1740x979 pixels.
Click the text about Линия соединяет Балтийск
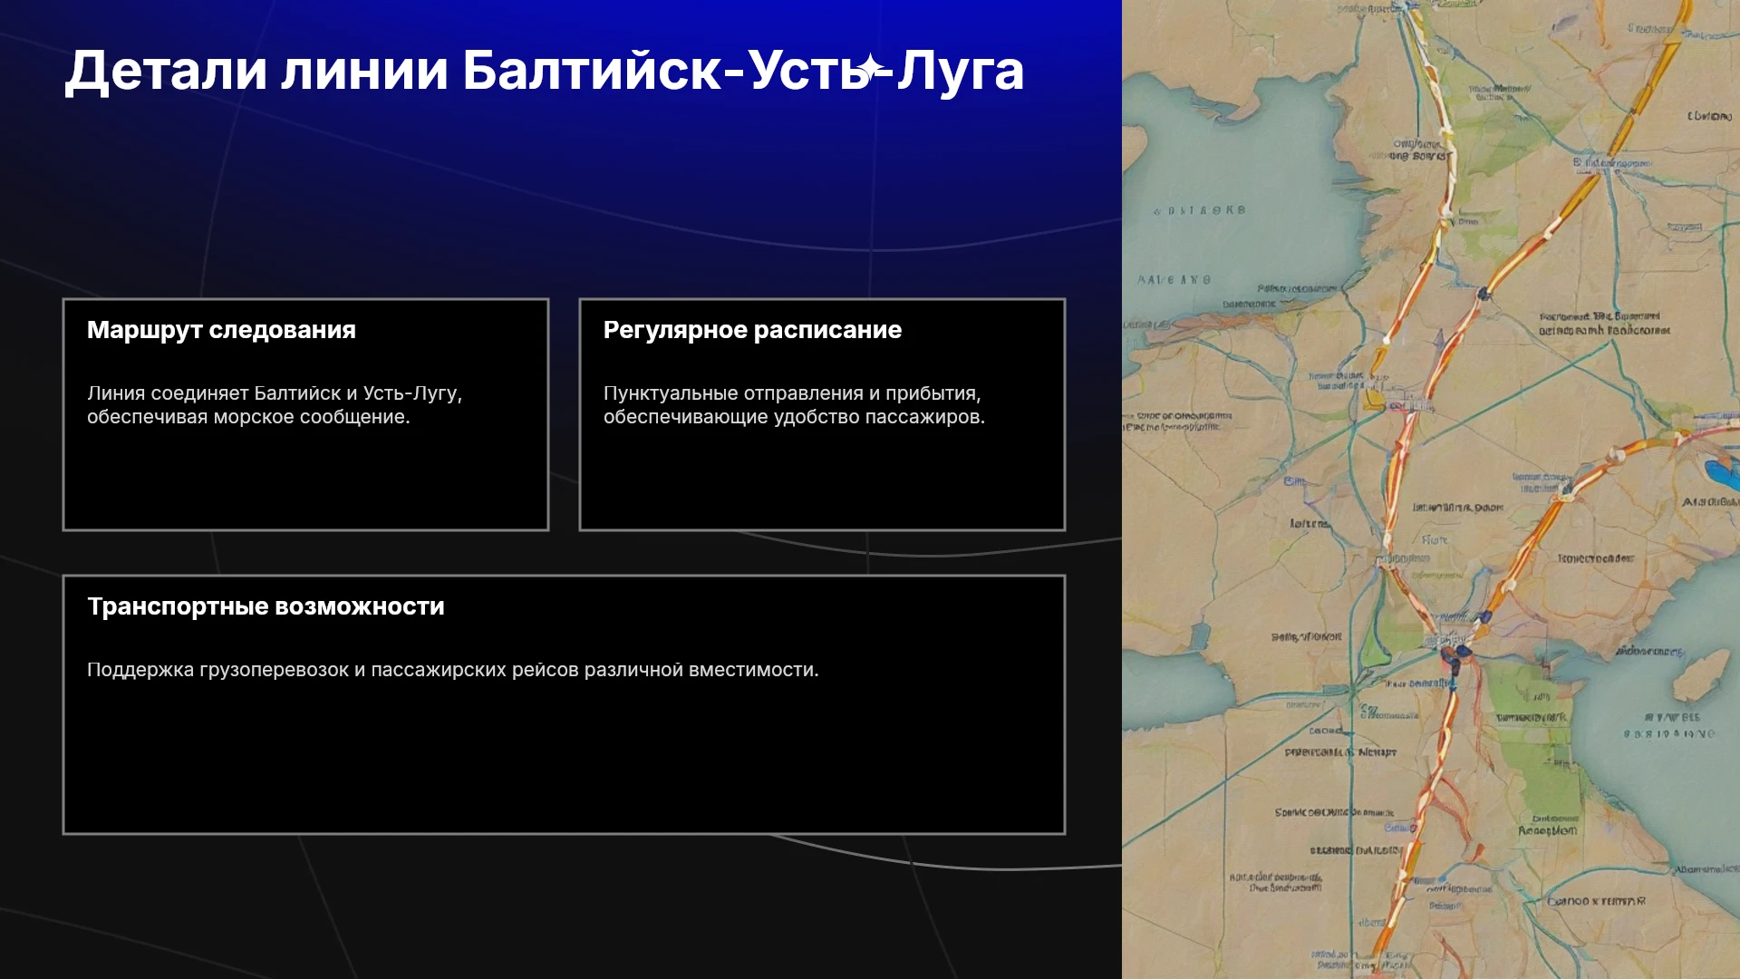[275, 405]
